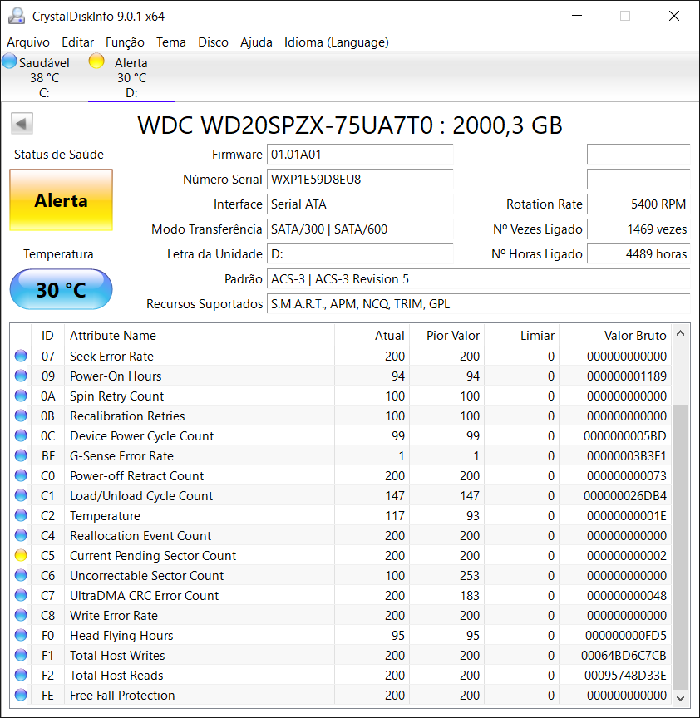The width and height of the screenshot is (700, 718).
Task: Click the status dot for Device Power Cycle Count
Action: tap(21, 435)
